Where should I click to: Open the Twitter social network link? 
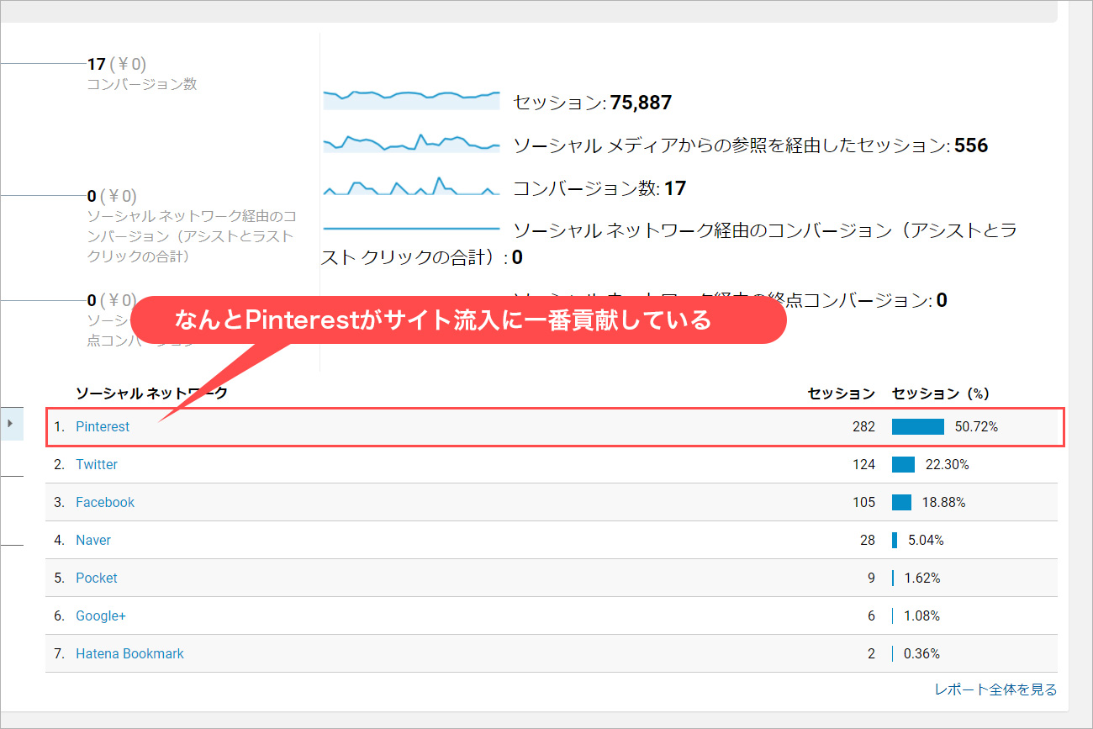tap(97, 464)
